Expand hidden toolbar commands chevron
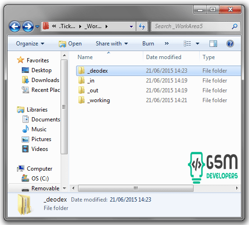 click(x=166, y=44)
